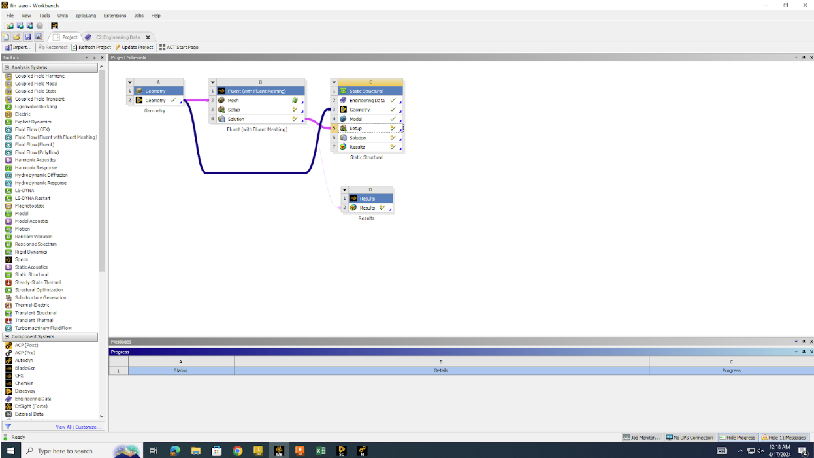
Task: Select Setup cell in Fluent system B
Action: (261, 110)
